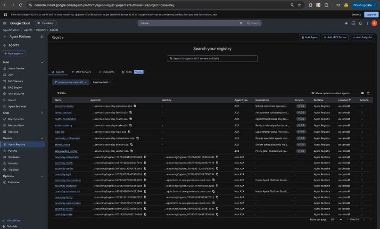The width and height of the screenshot is (380, 229).
Task: Open Tutorials in the sidebar
Action: coord(12,226)
